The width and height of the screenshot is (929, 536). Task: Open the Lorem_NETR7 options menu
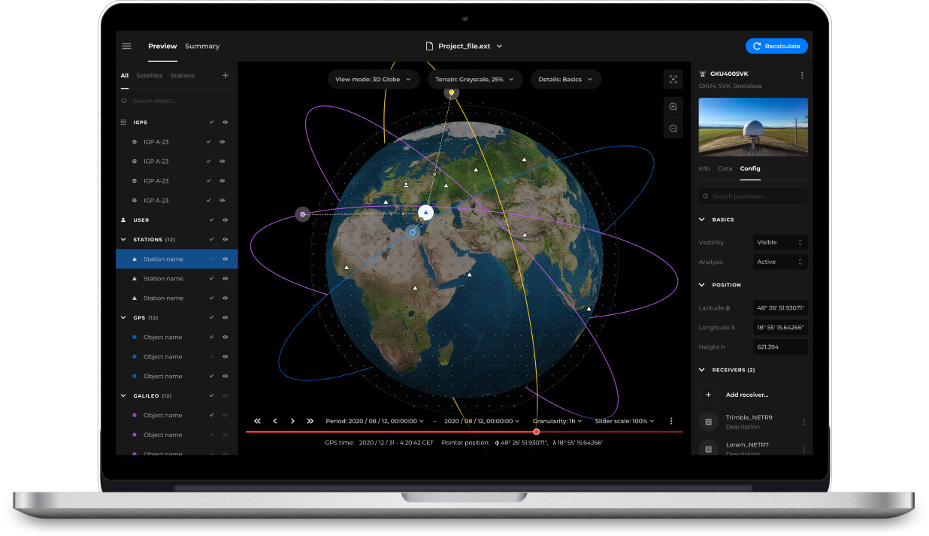coord(803,449)
